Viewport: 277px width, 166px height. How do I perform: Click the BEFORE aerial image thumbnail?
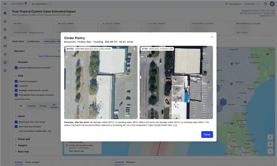click(101, 82)
